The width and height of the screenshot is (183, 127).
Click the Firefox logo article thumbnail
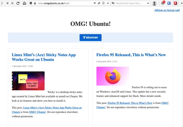113,76
